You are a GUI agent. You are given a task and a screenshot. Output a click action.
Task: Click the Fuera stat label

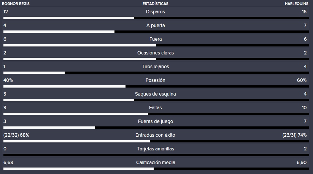(156, 39)
